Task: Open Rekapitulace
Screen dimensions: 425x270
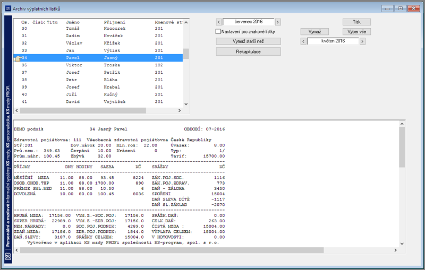Action: tap(248, 51)
